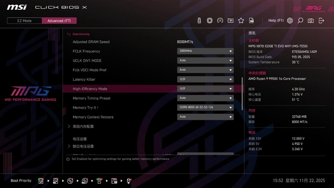The height and width of the screenshot is (188, 334).
Task: Click the MSI logo at top left
Action: [x=17, y=7]
